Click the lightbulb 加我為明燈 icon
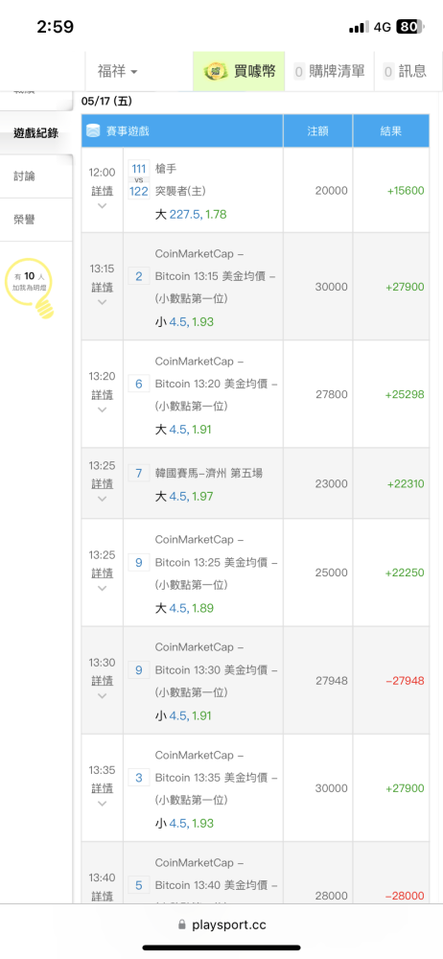 click(x=30, y=289)
